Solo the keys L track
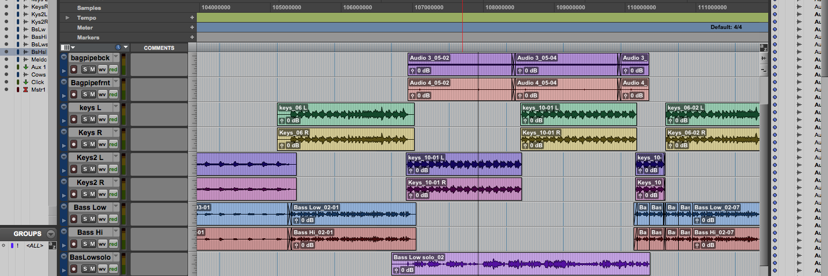The height and width of the screenshot is (276, 828). click(x=84, y=119)
